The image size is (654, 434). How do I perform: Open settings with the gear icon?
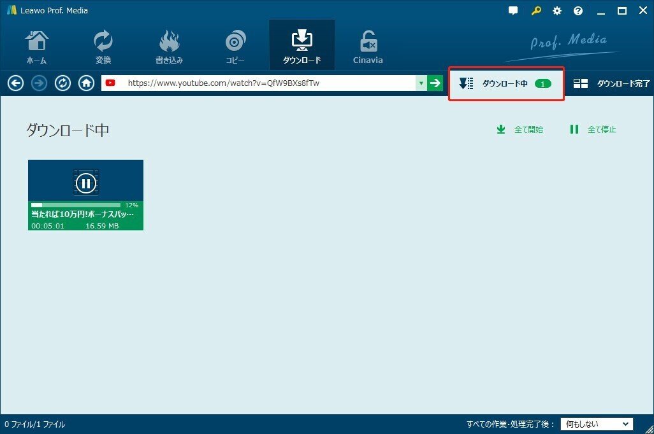tap(557, 11)
